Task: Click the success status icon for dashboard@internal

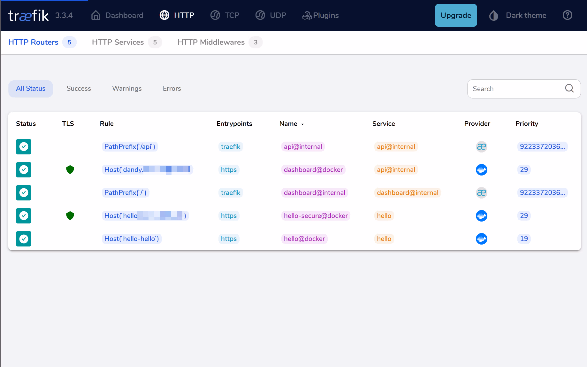Action: [x=24, y=193]
